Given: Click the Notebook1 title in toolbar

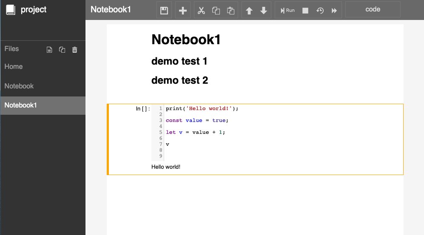Looking at the screenshot, I should click(x=111, y=9).
